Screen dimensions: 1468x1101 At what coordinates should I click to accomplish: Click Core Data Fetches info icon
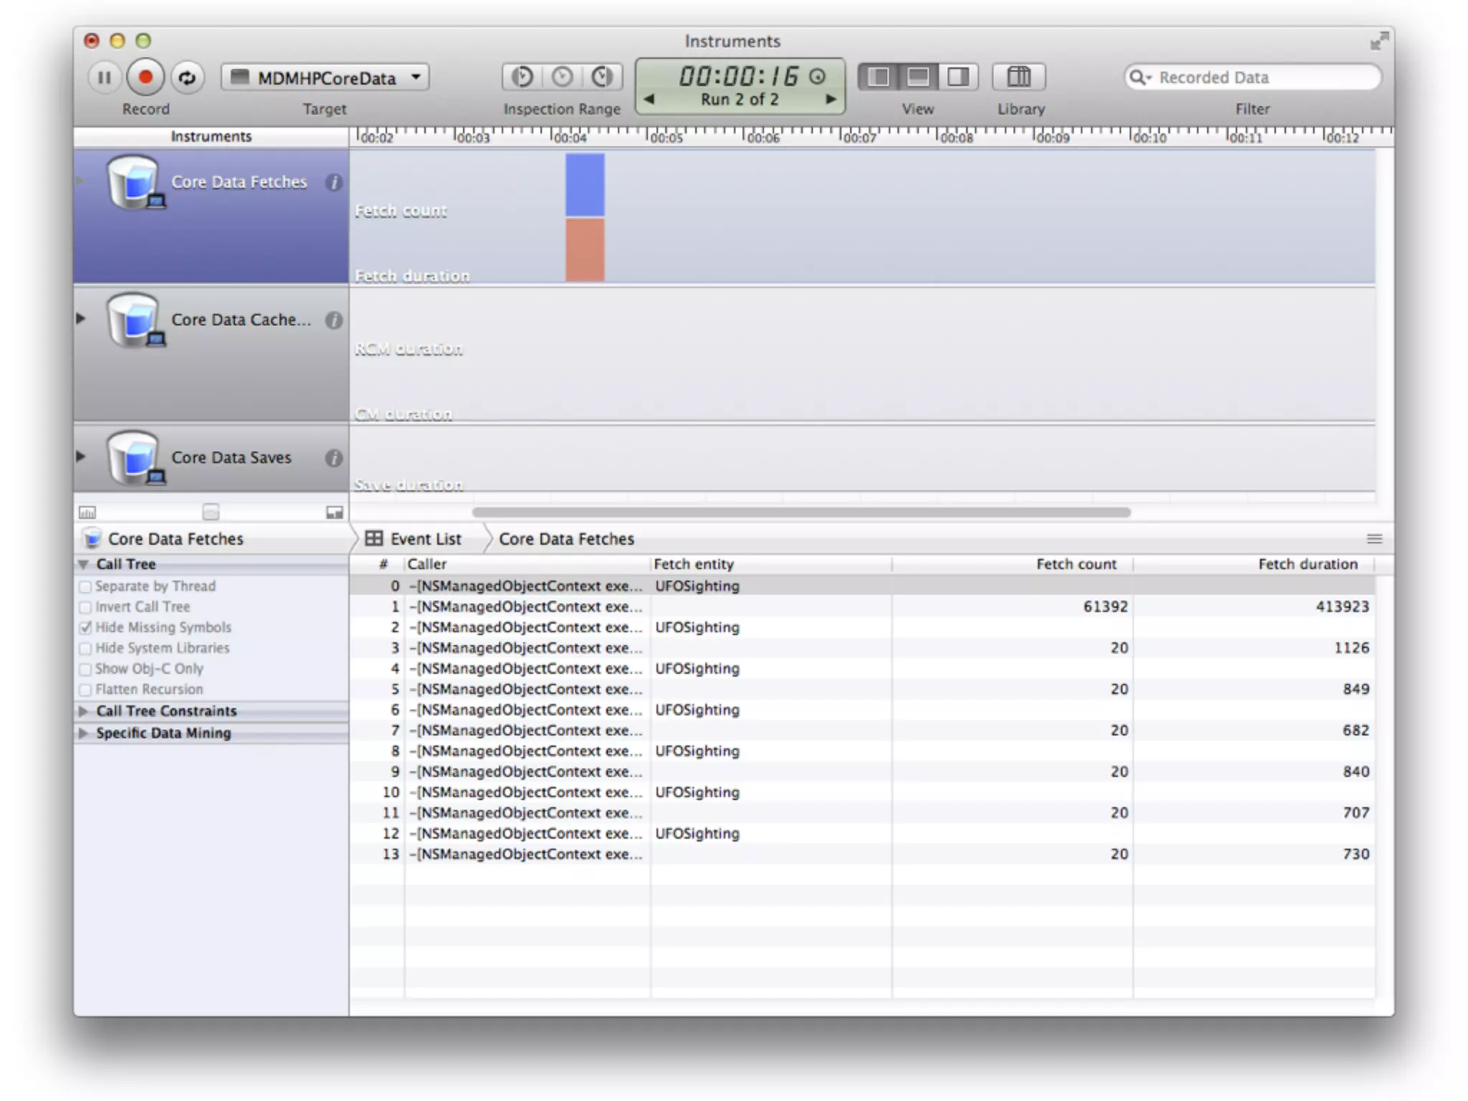[333, 182]
